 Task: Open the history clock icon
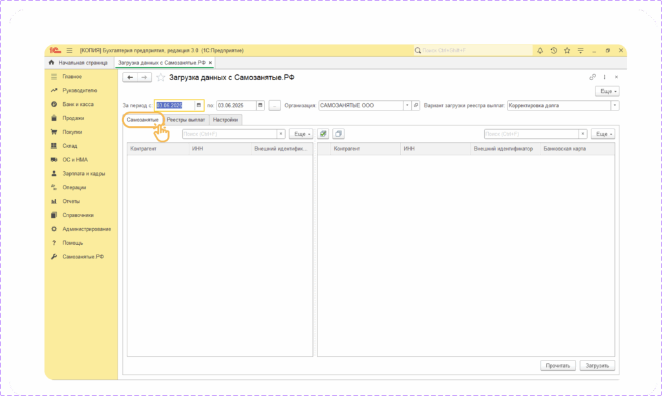[x=553, y=50]
